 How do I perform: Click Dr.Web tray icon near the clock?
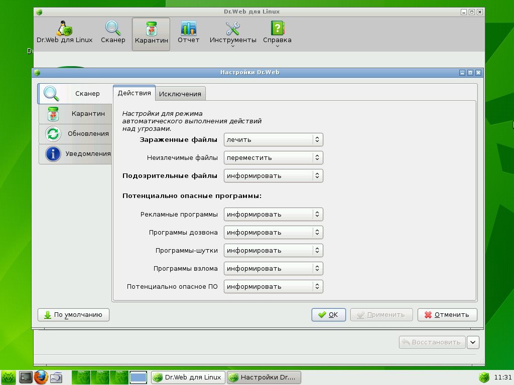click(x=484, y=377)
